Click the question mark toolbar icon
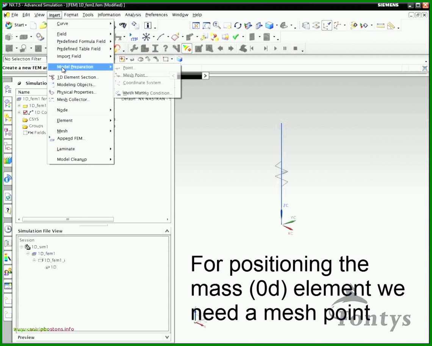 pos(165,48)
